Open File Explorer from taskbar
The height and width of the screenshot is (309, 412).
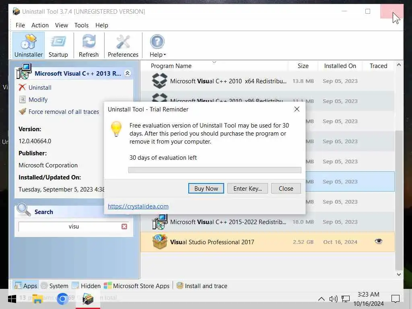37,299
